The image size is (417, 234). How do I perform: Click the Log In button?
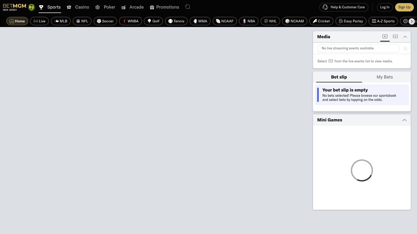coord(385,7)
